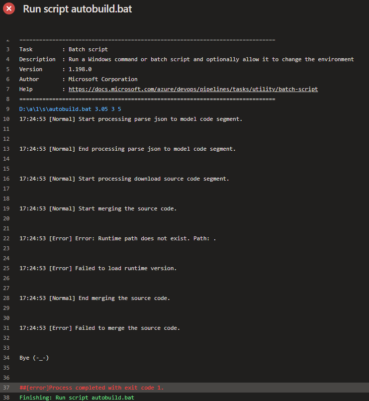Open the batch-script docs help link

[x=193, y=89]
